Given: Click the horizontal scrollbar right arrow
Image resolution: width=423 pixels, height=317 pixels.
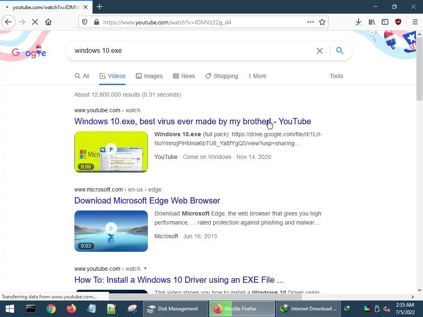Looking at the screenshot, I should [413, 297].
